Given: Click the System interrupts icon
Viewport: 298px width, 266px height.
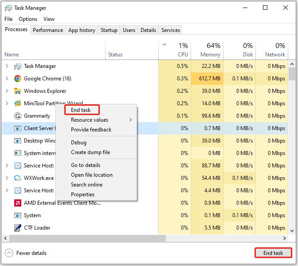Looking at the screenshot, I should (18, 153).
